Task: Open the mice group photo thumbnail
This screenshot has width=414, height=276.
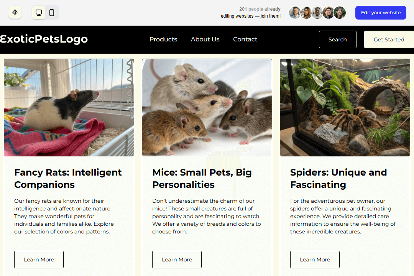Action: [x=207, y=108]
